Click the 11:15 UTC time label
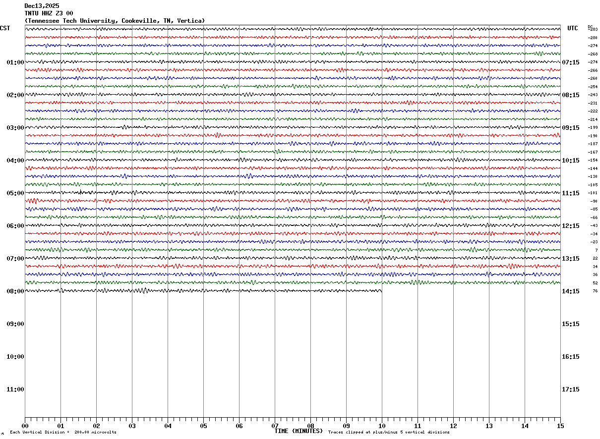 tap(570, 193)
